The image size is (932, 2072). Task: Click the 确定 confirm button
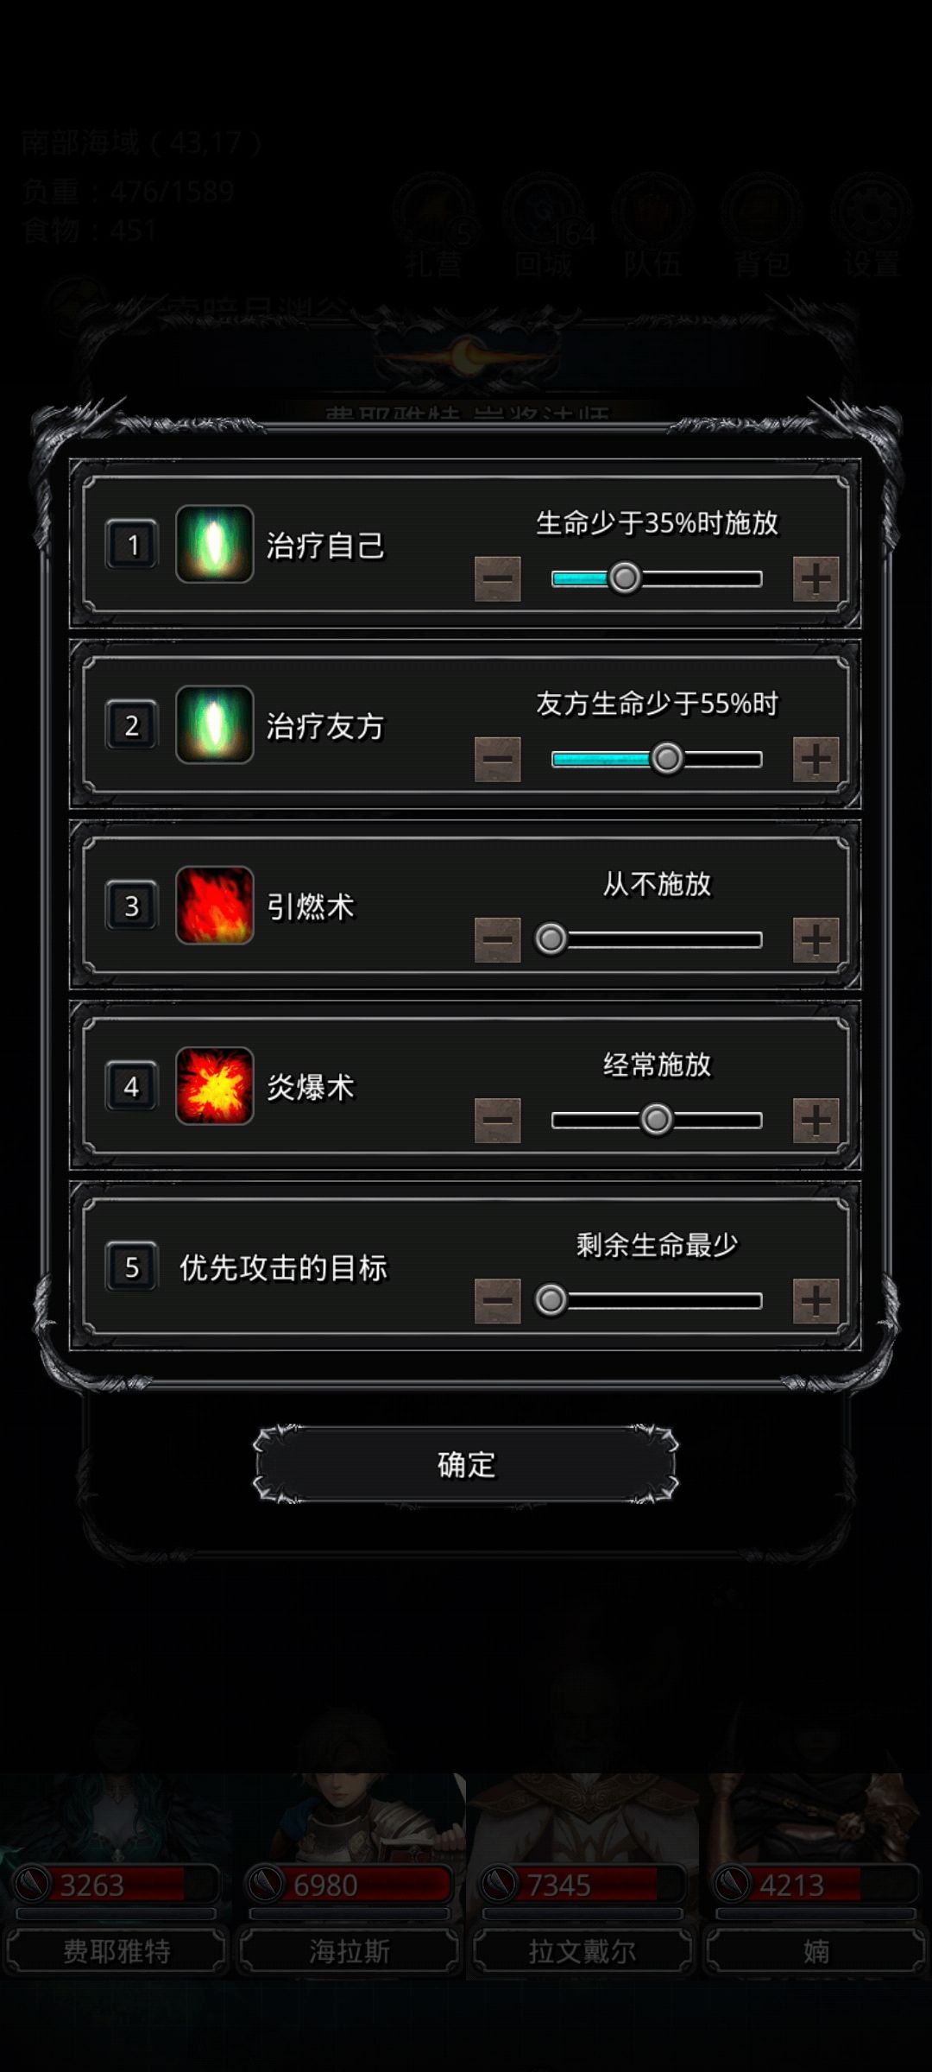coord(466,1464)
